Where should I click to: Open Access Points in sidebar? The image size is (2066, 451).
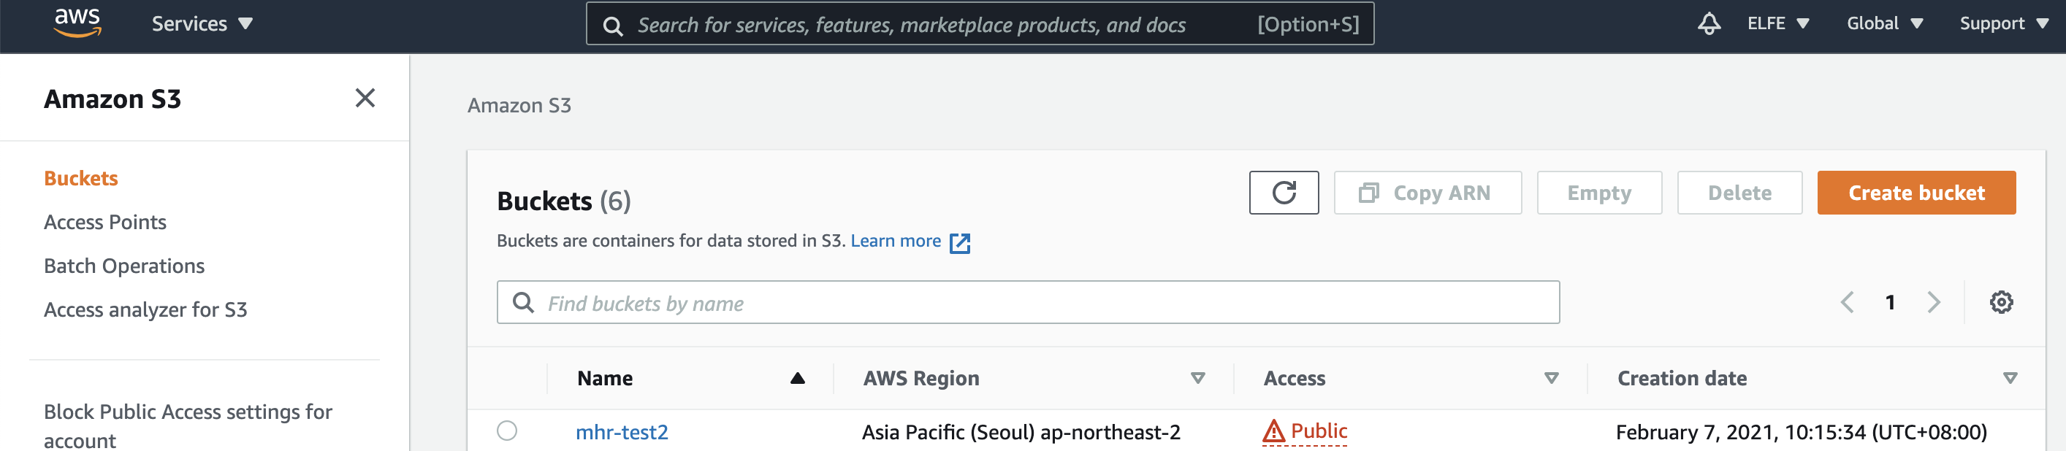(x=105, y=222)
